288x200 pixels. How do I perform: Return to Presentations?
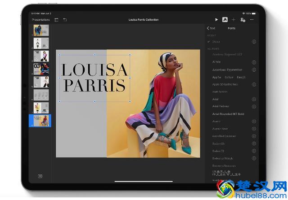(41, 20)
